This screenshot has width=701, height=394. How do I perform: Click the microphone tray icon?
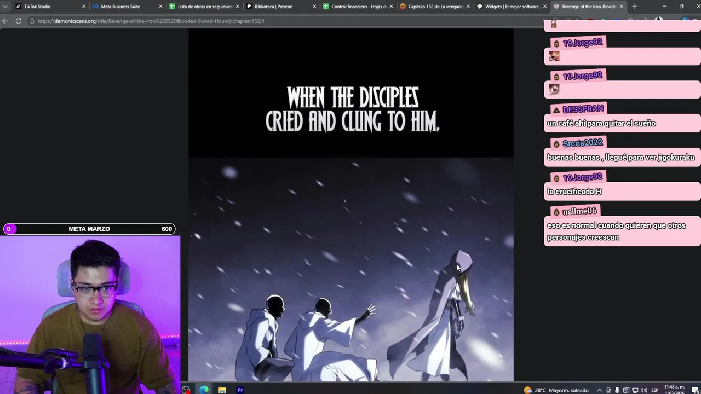pyautogui.click(x=617, y=390)
